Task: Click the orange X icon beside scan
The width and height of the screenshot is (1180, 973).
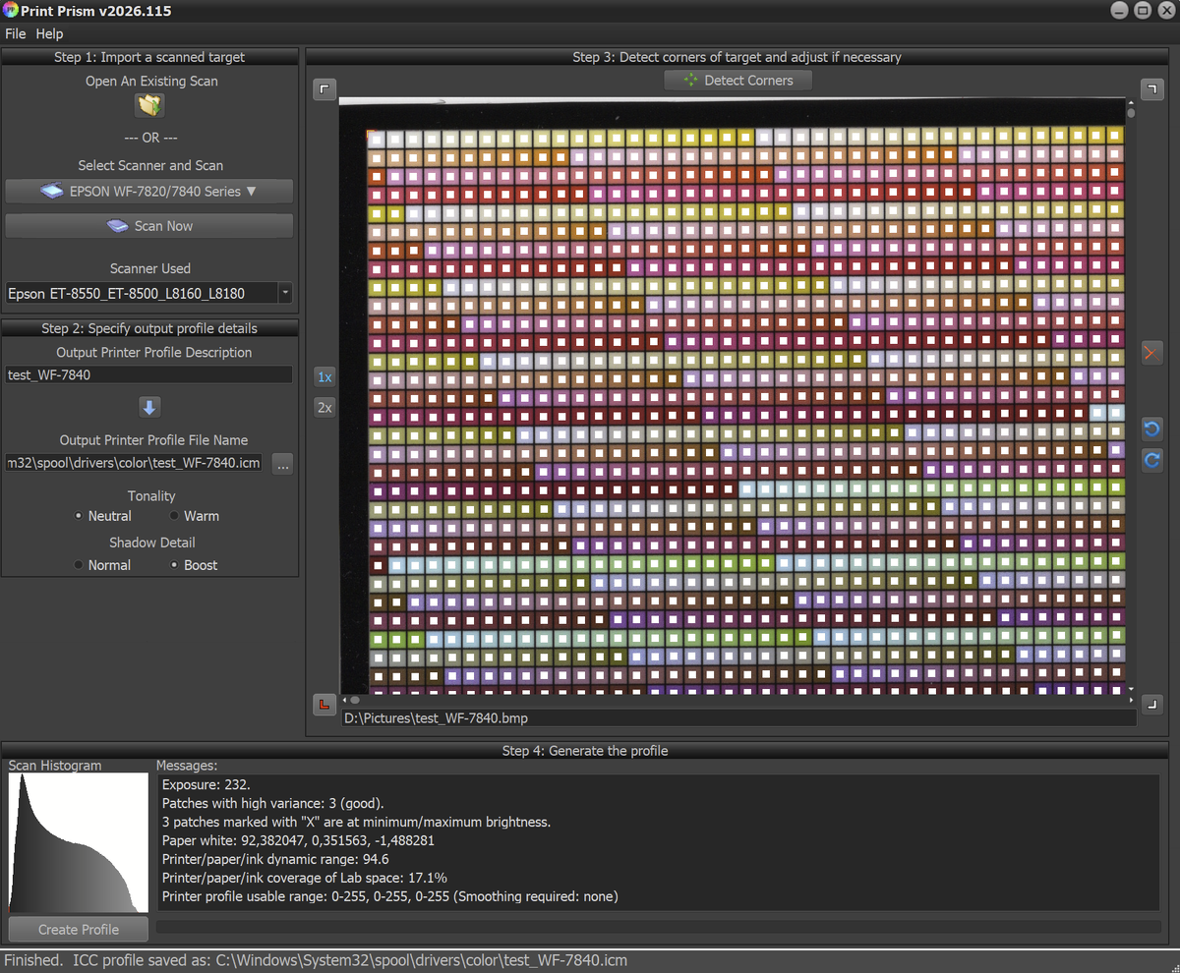Action: pos(1151,353)
